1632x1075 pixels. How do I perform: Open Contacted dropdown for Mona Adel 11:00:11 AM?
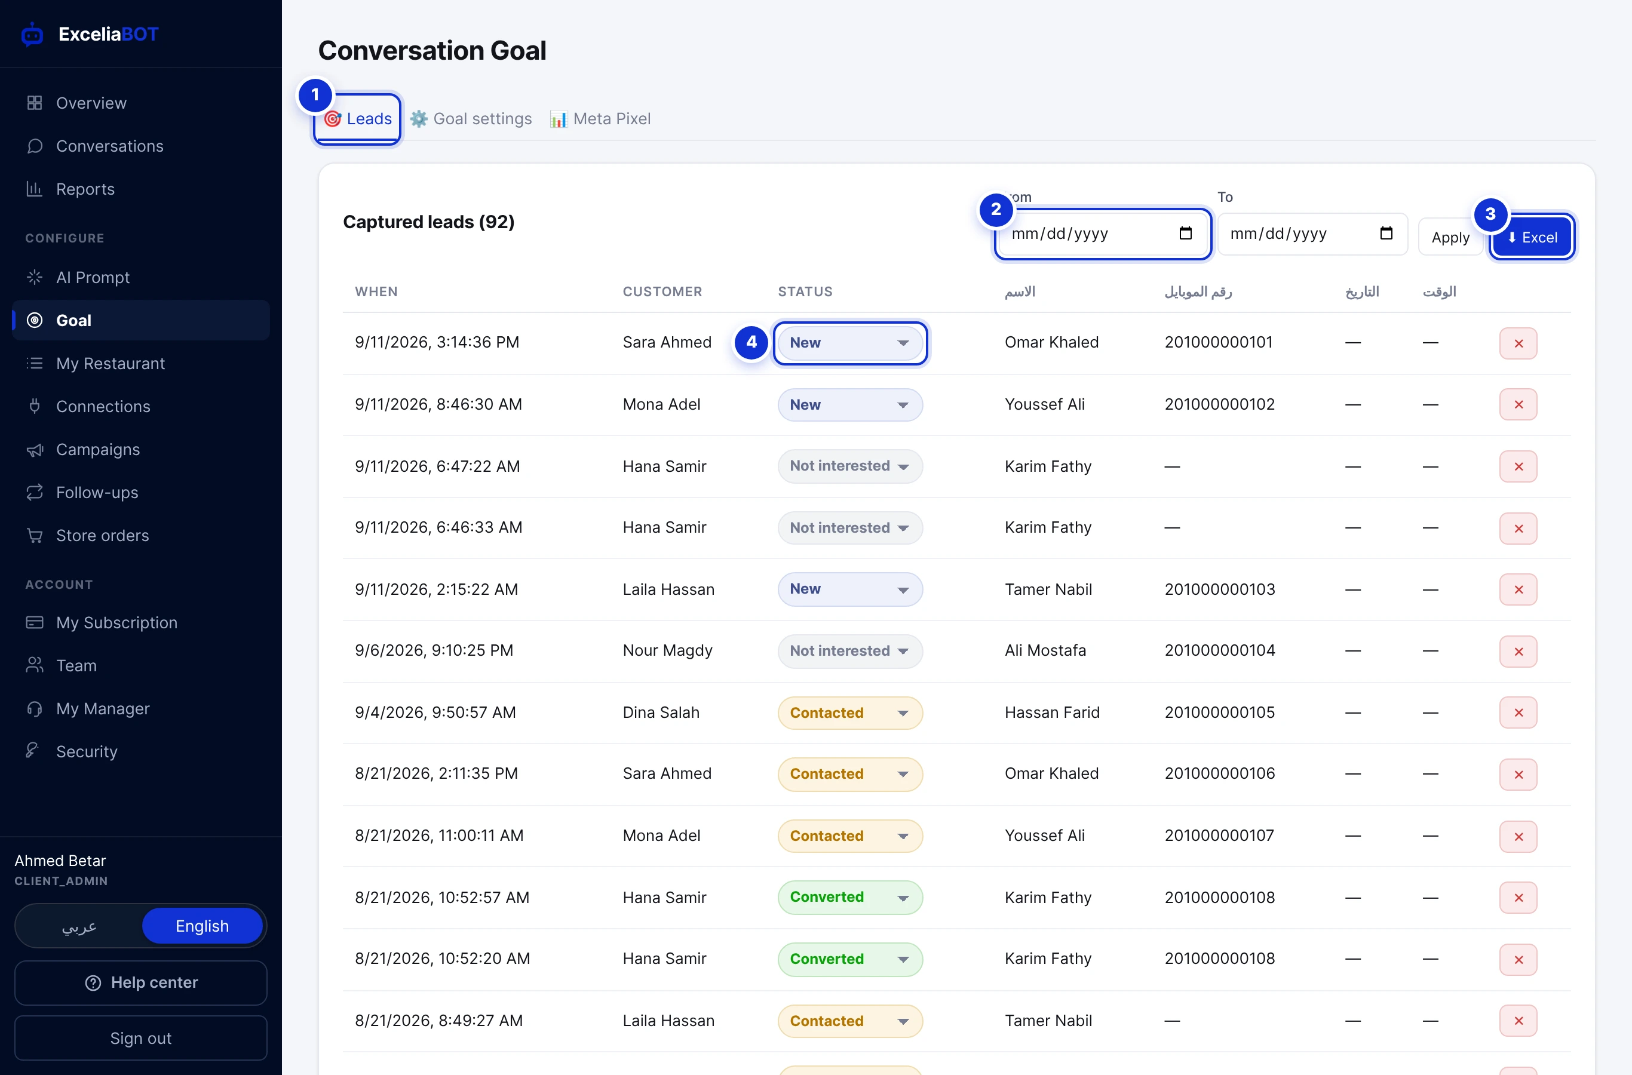click(x=850, y=836)
